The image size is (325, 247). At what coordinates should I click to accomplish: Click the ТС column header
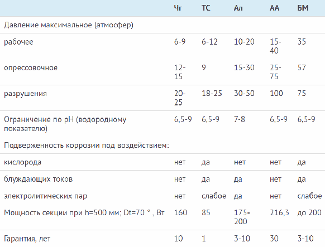tap(206, 8)
